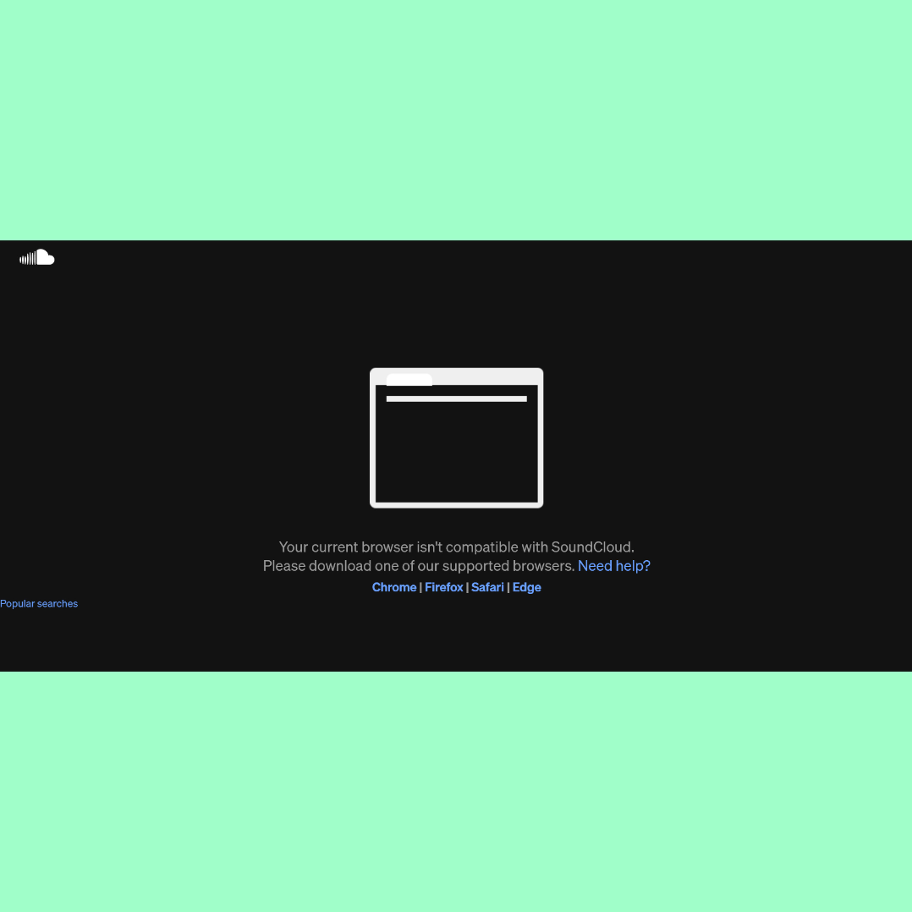The image size is (912, 912).
Task: Click text "Please download one of our supported browsers."
Action: tap(419, 565)
